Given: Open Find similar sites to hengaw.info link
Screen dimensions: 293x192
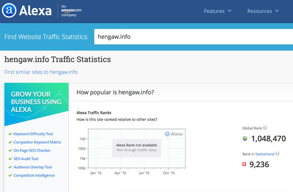Looking at the screenshot, I should (41, 72).
